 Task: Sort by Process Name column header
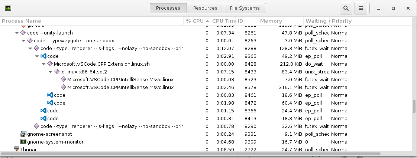92,21
